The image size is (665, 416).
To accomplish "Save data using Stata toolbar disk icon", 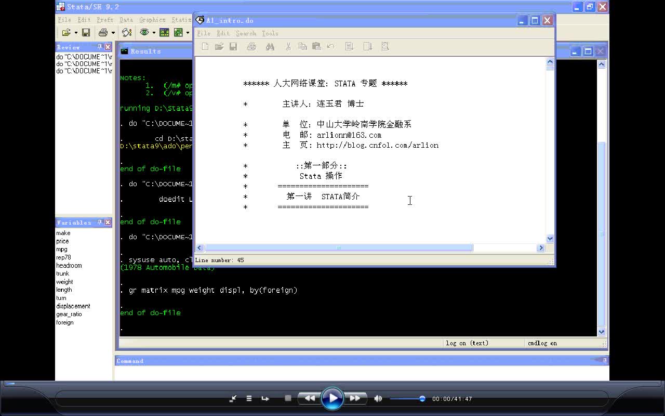I will [x=86, y=33].
